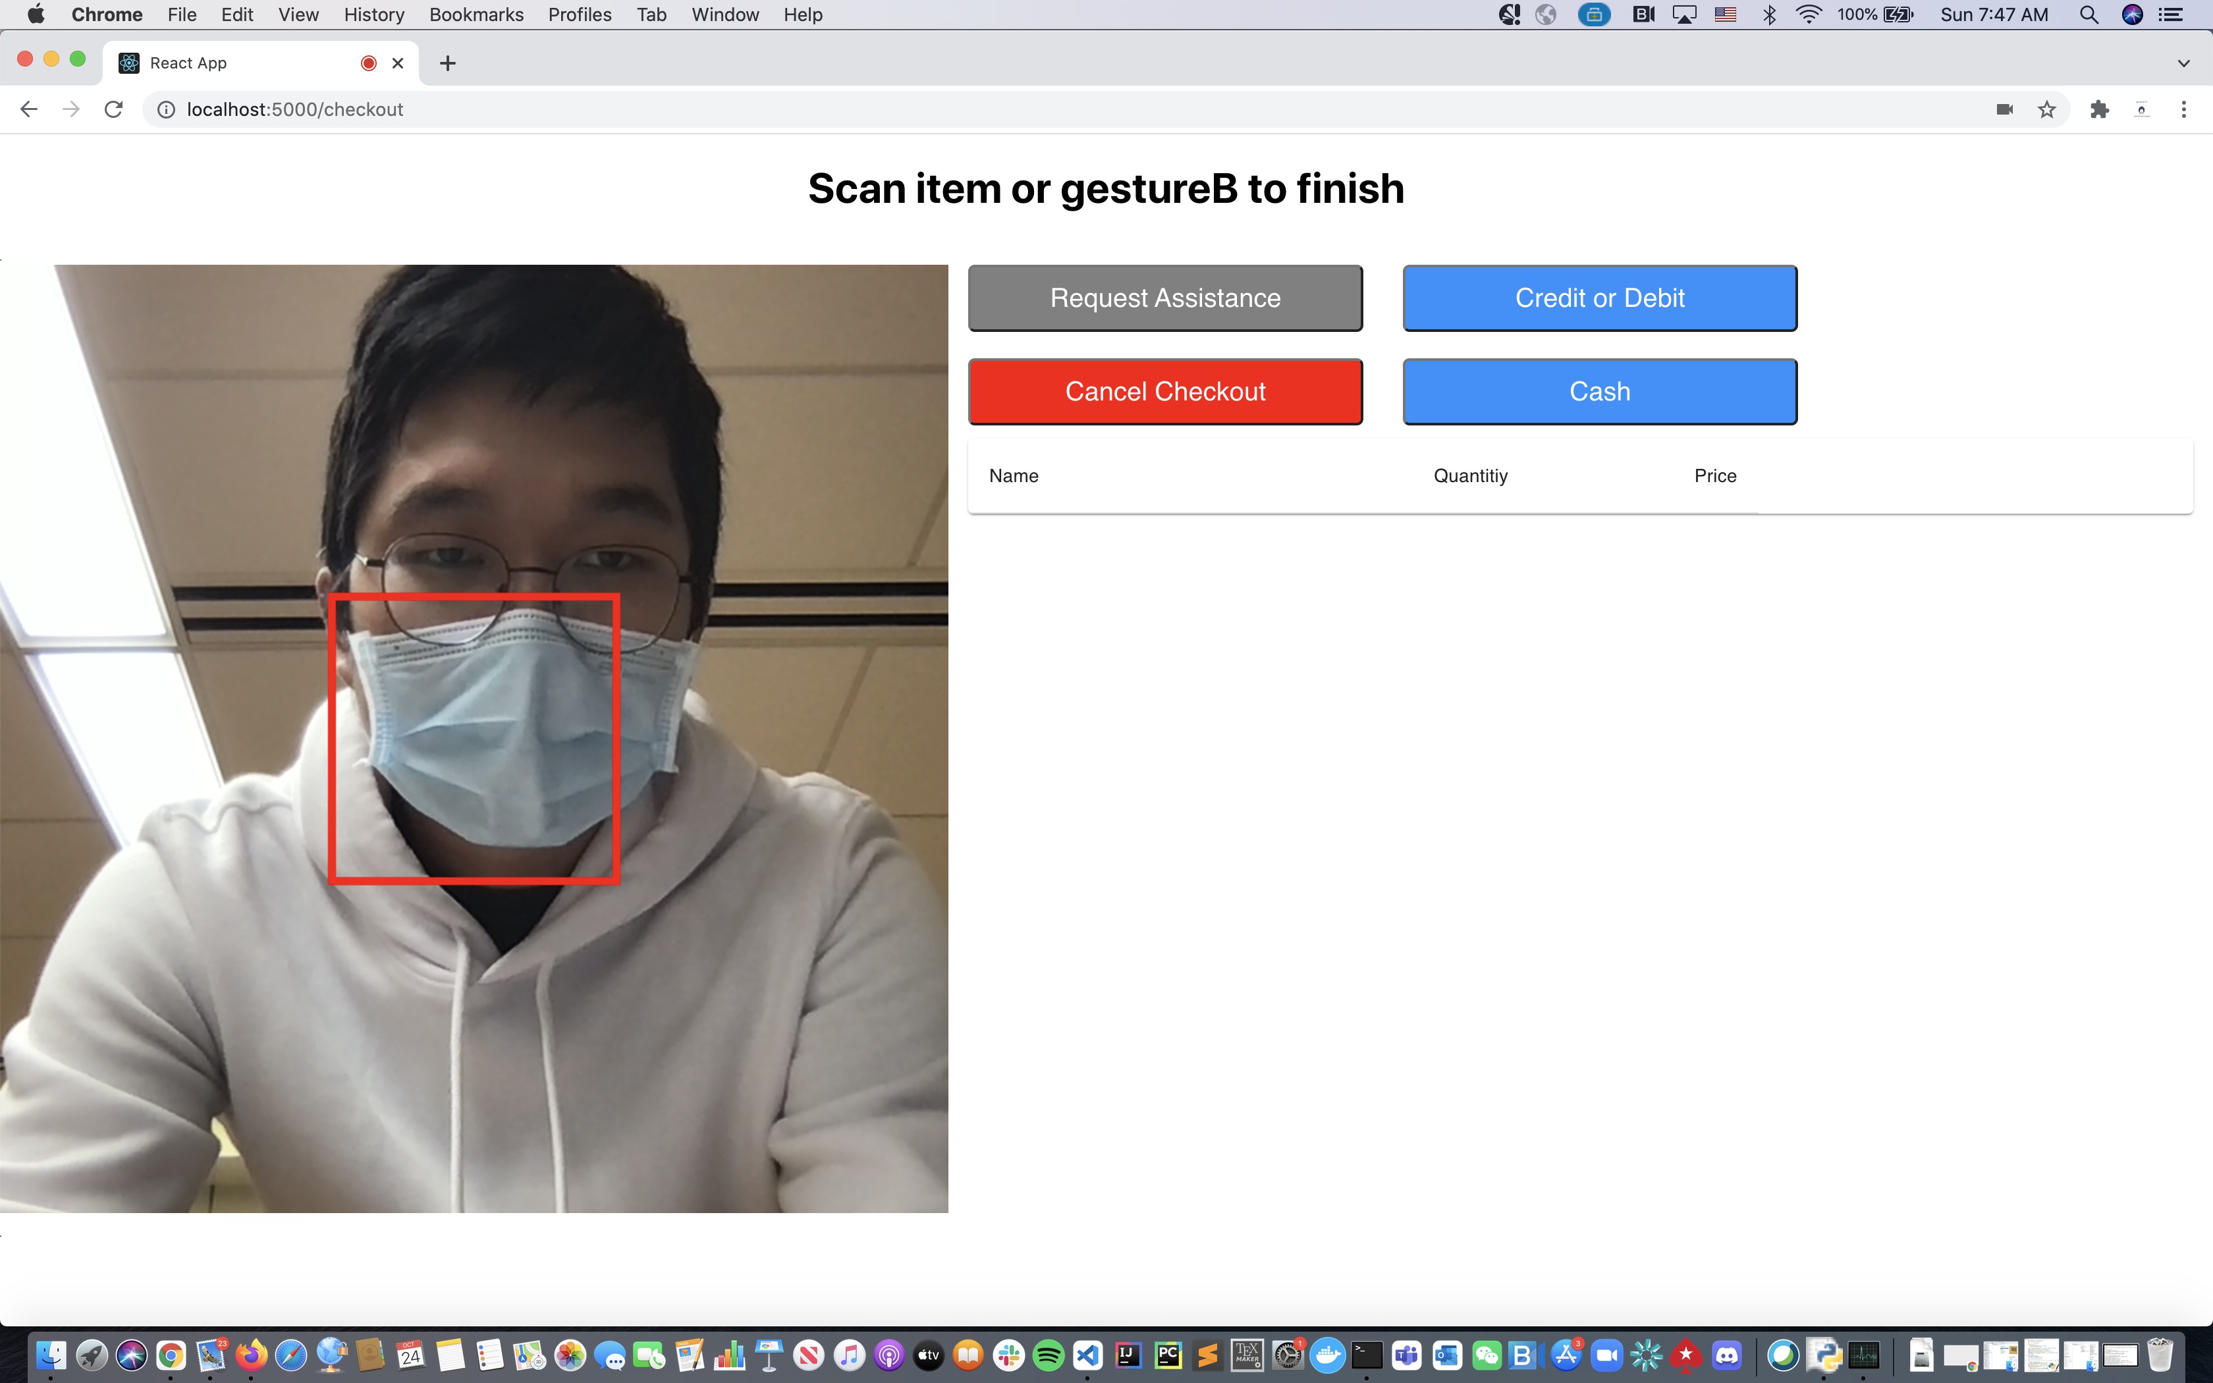2213x1383 pixels.
Task: Expand tab search chevron dropdown
Action: pyautogui.click(x=2184, y=63)
